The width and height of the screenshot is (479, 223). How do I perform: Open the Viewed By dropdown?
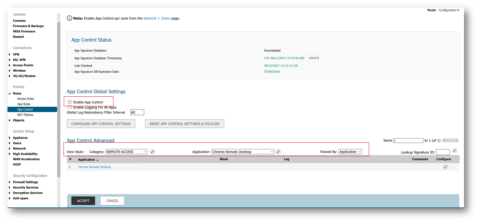coord(350,152)
